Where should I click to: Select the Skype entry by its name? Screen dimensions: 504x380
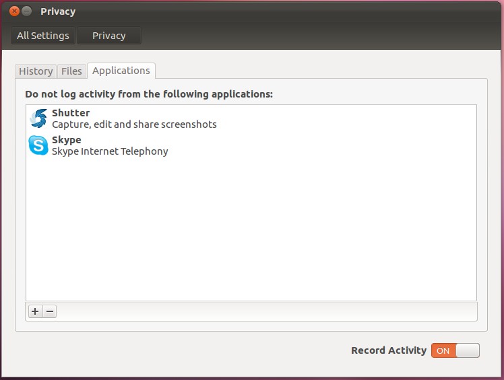tap(67, 140)
